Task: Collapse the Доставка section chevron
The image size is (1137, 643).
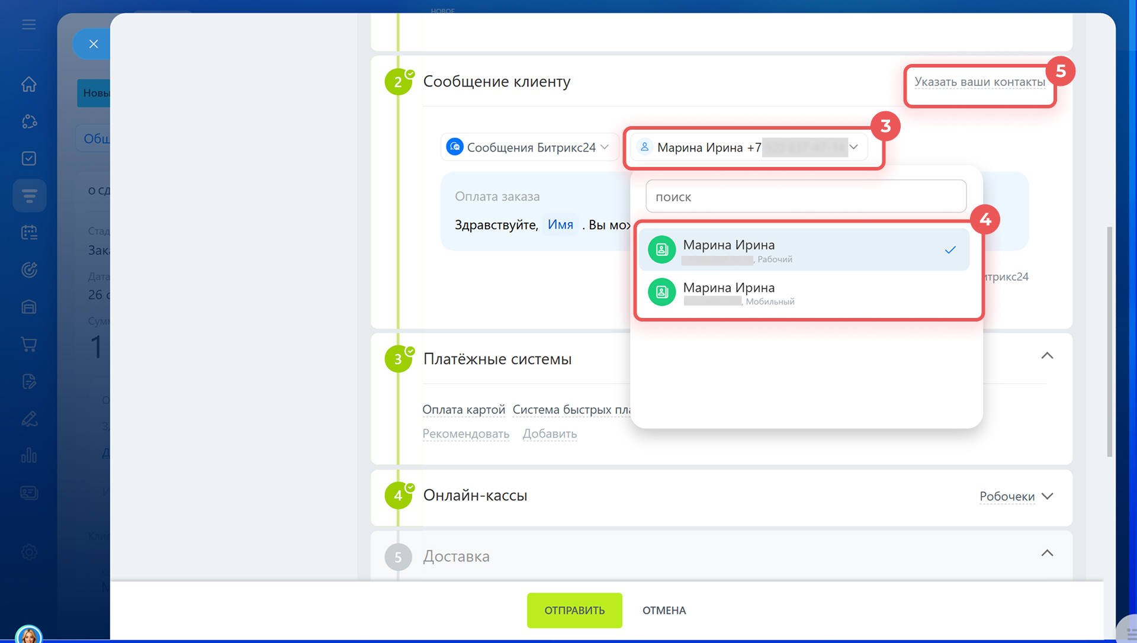Action: (1047, 553)
